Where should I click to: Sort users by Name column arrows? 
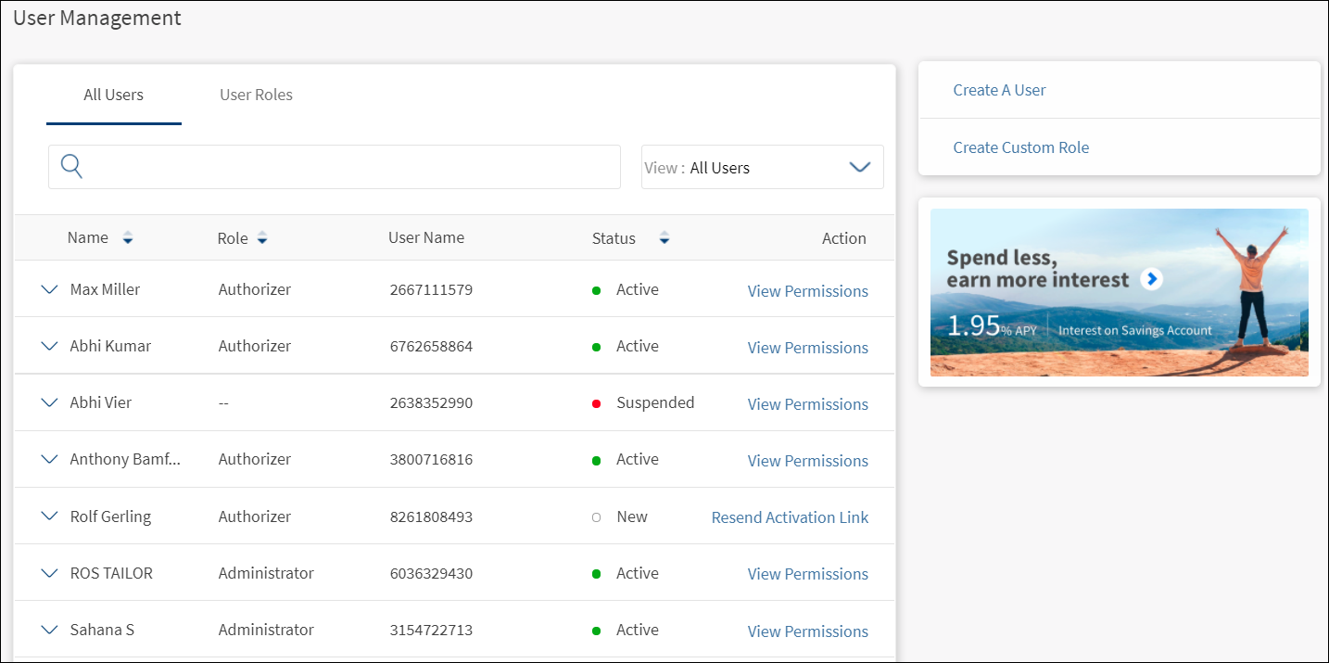pos(128,239)
